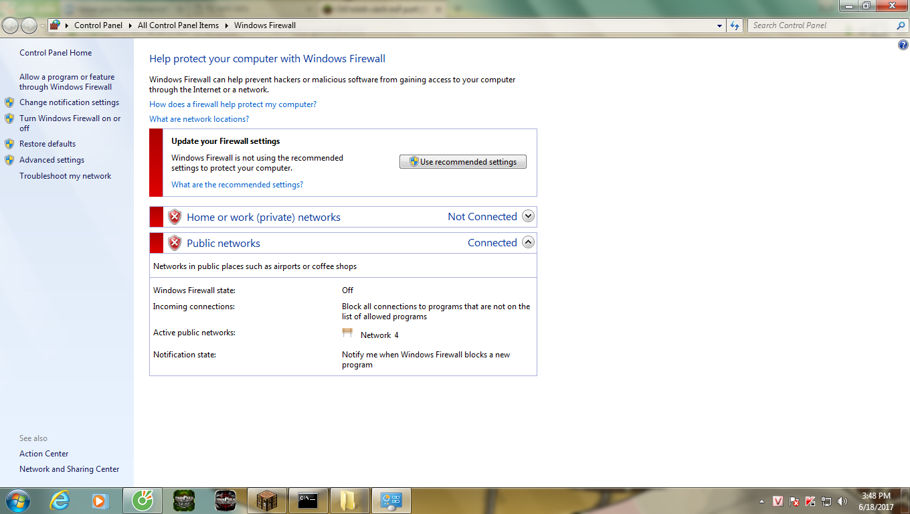Image resolution: width=910 pixels, height=514 pixels.
Task: Switch to the Minecraft crafting table taskbar icon
Action: click(x=267, y=501)
